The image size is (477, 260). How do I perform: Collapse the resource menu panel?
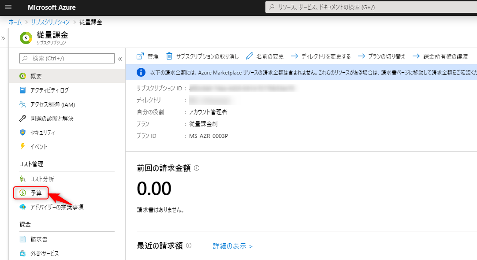click(x=120, y=59)
